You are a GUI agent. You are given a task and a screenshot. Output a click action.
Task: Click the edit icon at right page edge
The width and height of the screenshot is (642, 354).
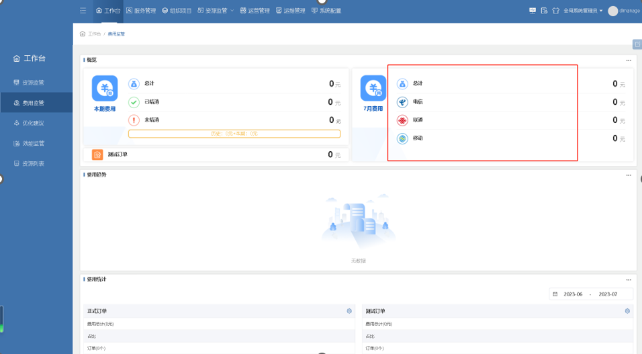click(637, 44)
